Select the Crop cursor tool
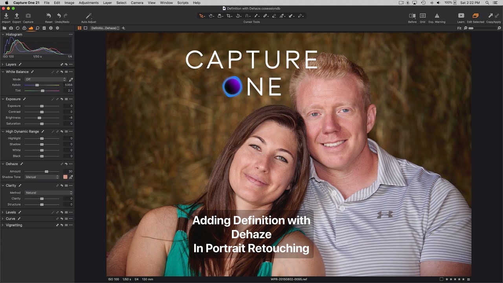Screen dimensions: 503x283 (x=229, y=16)
